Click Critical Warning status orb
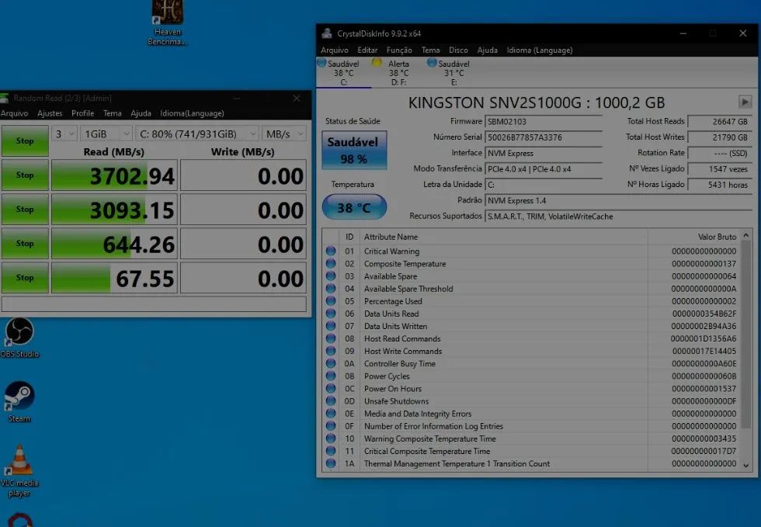The width and height of the screenshot is (761, 527). (x=331, y=251)
